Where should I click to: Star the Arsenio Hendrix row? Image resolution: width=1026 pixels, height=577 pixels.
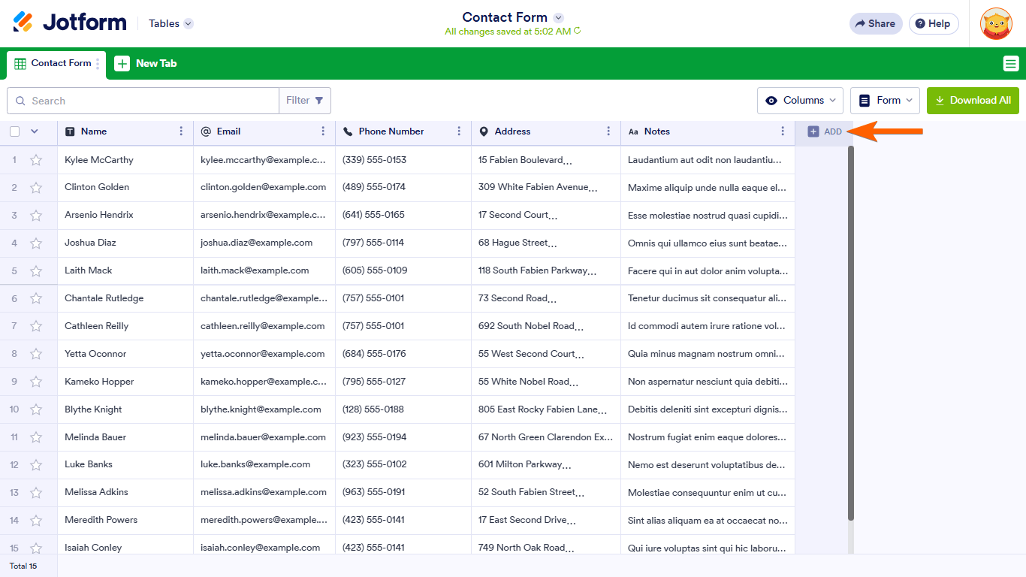36,216
